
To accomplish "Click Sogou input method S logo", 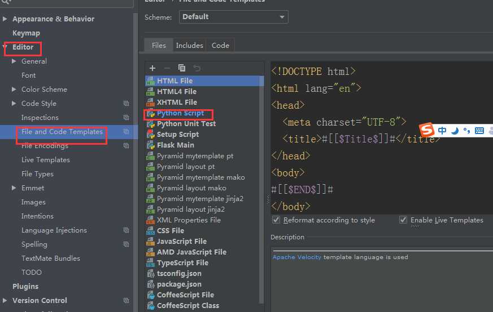I will click(427, 130).
